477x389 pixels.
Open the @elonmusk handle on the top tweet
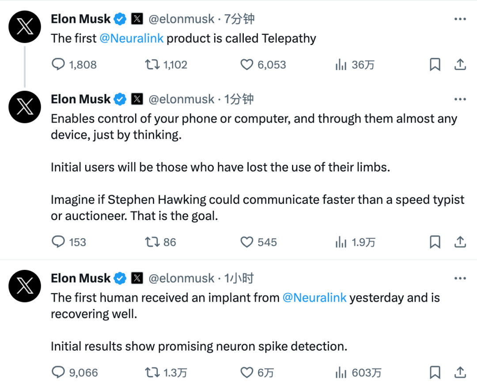point(181,19)
